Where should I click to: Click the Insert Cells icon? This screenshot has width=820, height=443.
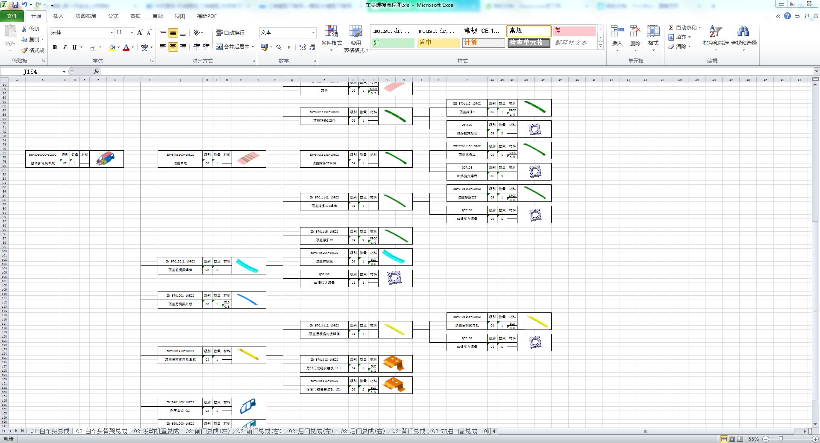617,32
